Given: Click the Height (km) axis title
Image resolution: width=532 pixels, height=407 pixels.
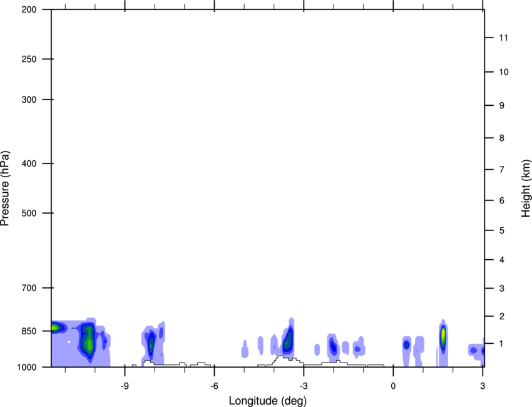Looking at the screenshot, I should [x=526, y=188].
